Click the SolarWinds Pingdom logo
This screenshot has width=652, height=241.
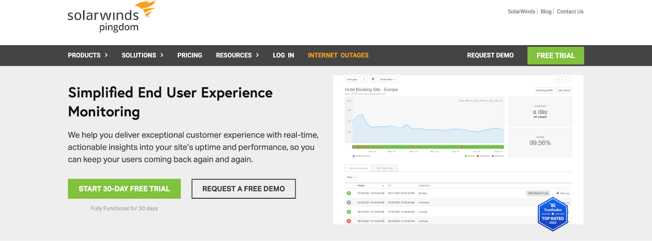point(112,17)
